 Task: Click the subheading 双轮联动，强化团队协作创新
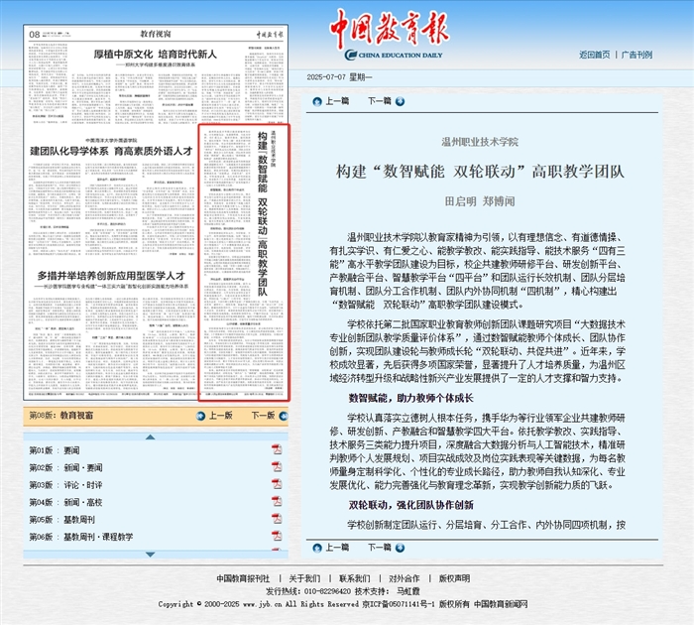point(410,505)
